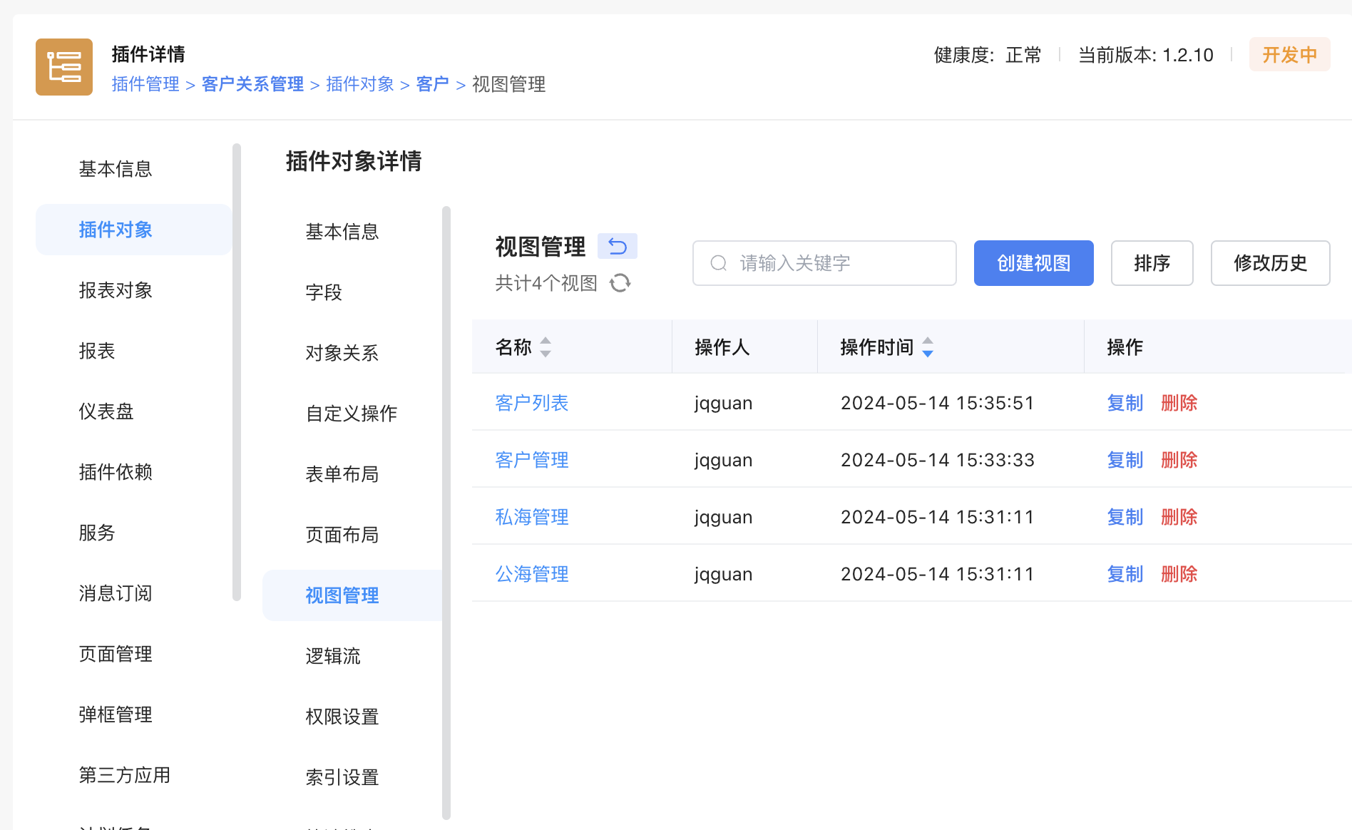This screenshot has width=1352, height=830.
Task: Open the 排序 button
Action: click(x=1152, y=263)
